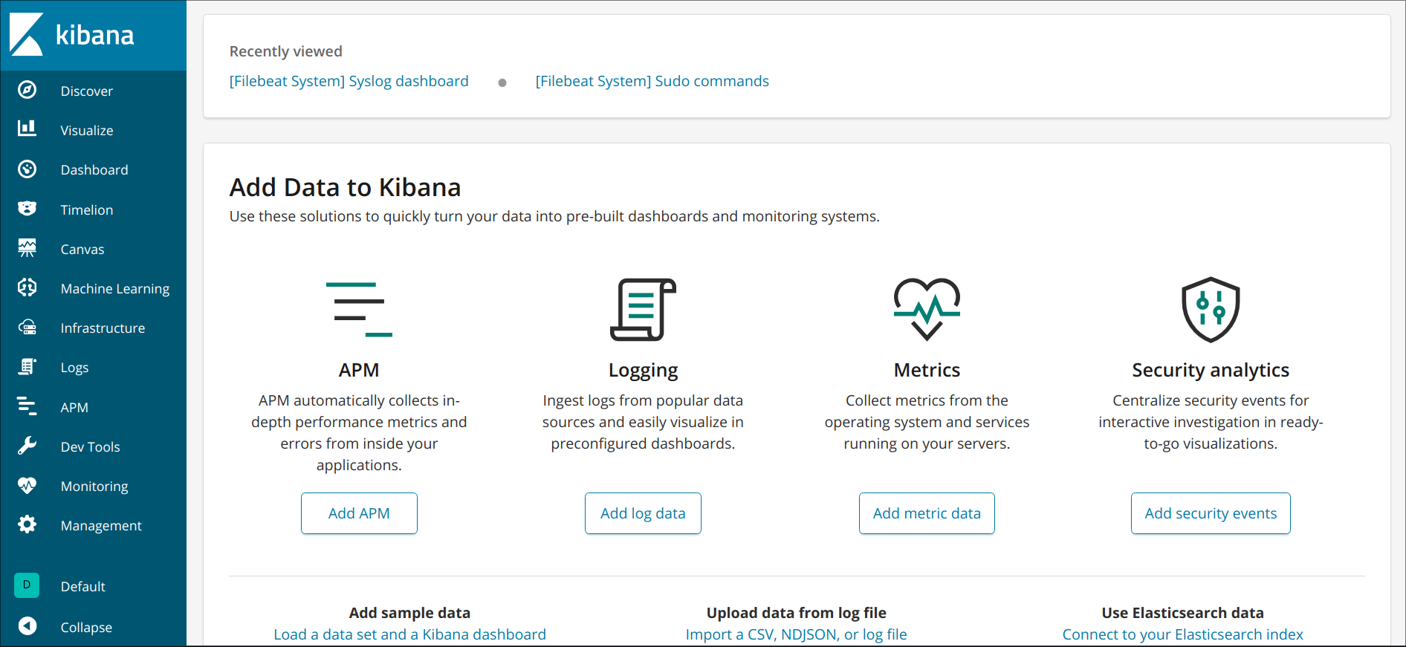This screenshot has height=647, width=1406.
Task: Open Dev Tools label
Action: 90,446
